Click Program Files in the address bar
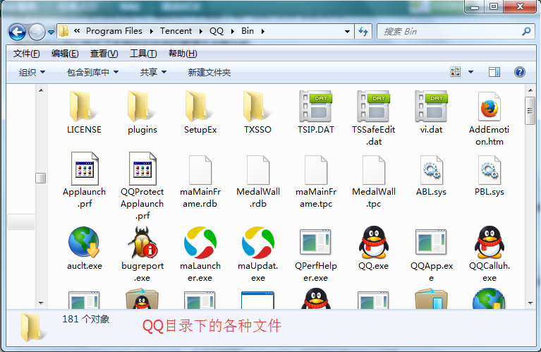The image size is (541, 352). tap(114, 31)
